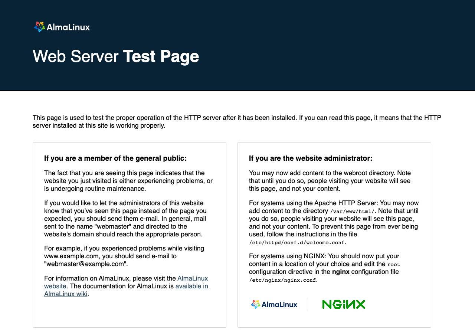Click the AlmaLinux logo in the administrator box
475x334 pixels.
(274, 304)
